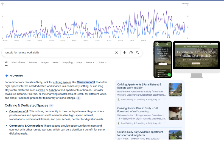Click the 14/7/25 date label on chart
This screenshot has height=148, width=224.
109,41
